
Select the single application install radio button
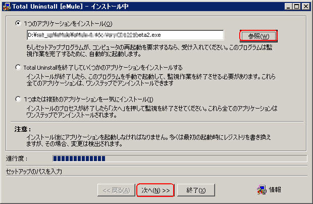click(18, 24)
